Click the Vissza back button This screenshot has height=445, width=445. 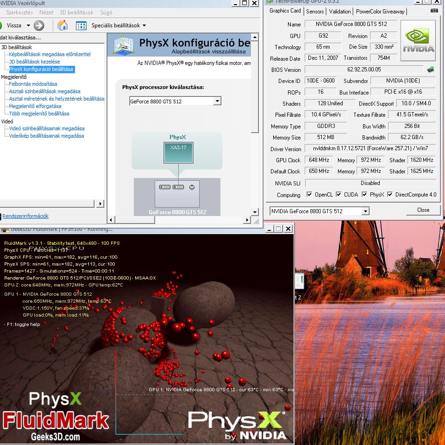coord(11,25)
